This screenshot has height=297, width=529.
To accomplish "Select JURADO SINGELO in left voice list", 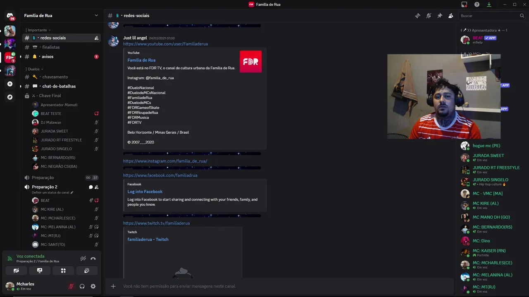I will [x=65, y=149].
